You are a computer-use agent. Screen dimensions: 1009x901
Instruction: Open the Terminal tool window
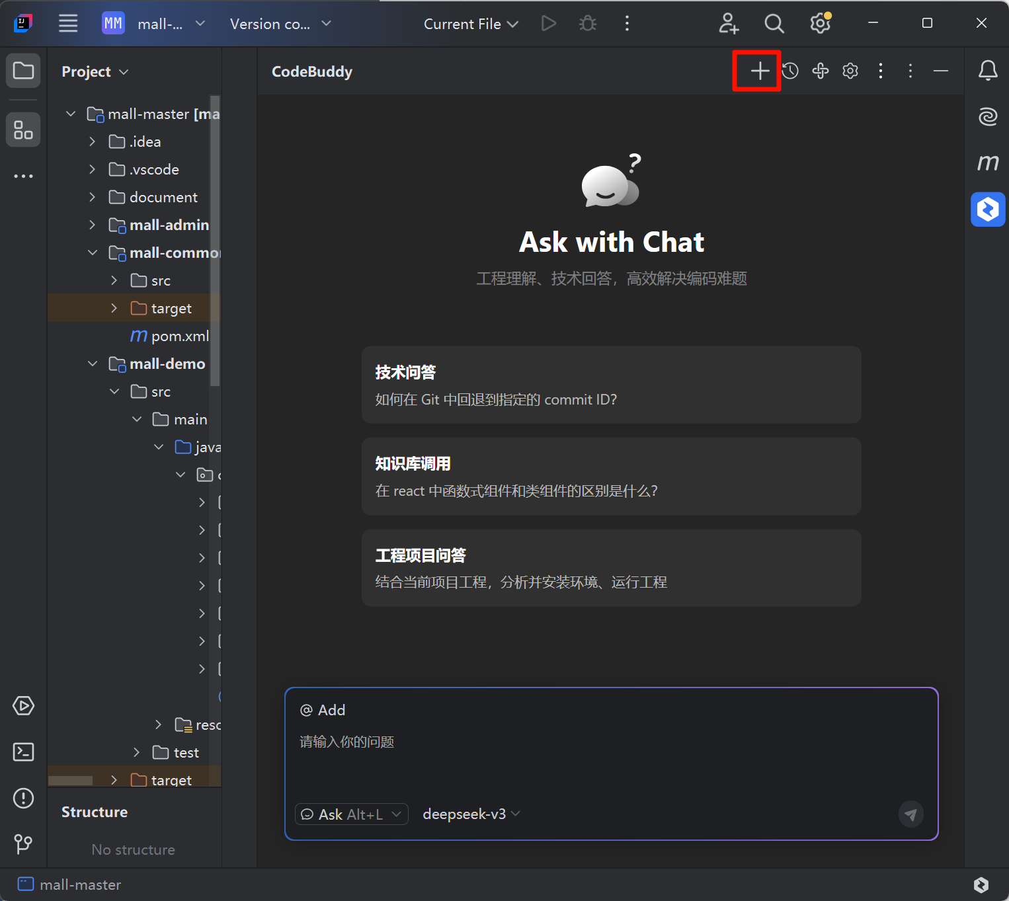(x=23, y=752)
